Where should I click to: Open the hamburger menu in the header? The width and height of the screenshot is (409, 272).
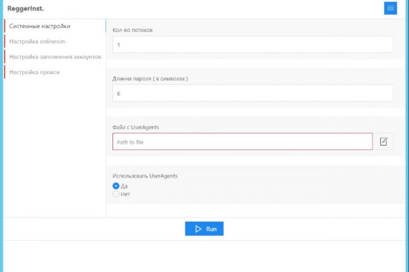point(390,8)
